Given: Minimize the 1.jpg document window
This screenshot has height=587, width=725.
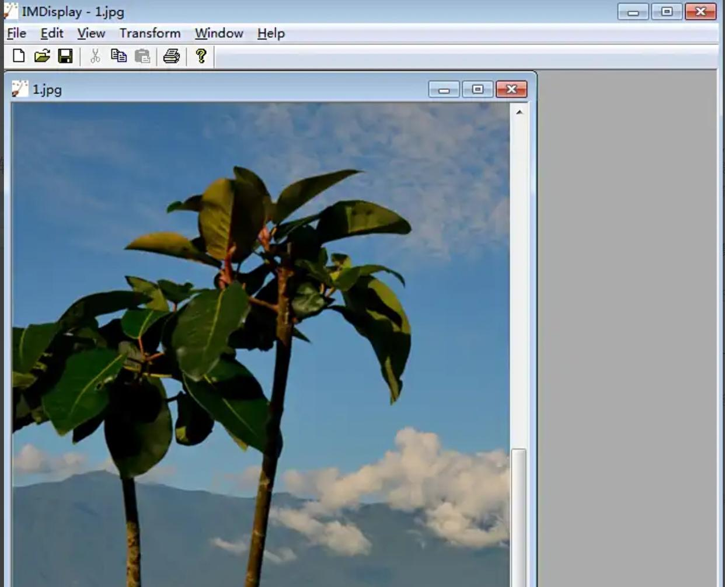Looking at the screenshot, I should click(x=444, y=89).
